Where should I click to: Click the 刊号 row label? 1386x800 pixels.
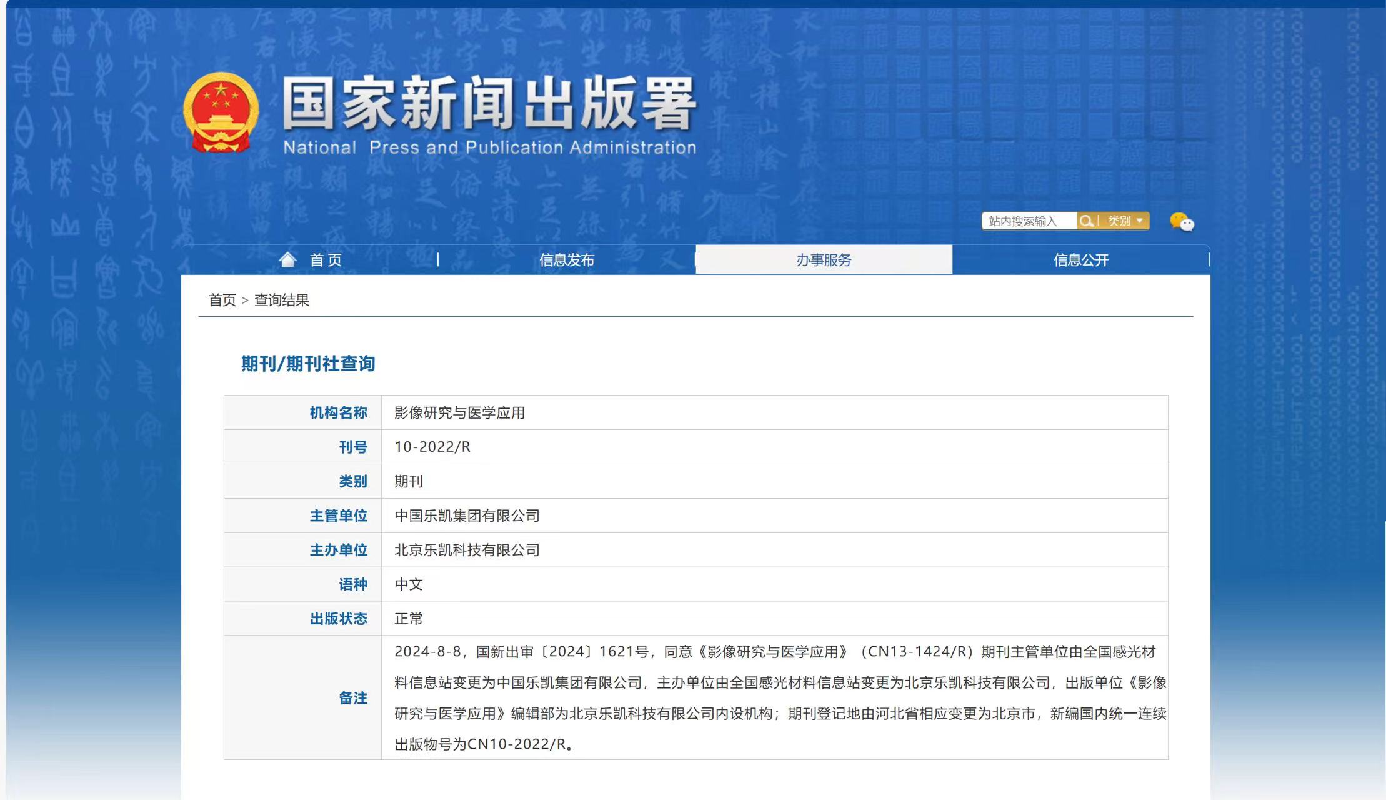[353, 447]
